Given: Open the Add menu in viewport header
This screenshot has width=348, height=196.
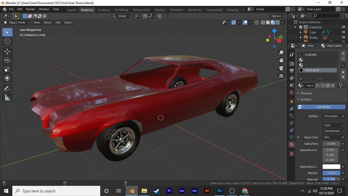Looking at the screenshot, I should tap(58, 22).
